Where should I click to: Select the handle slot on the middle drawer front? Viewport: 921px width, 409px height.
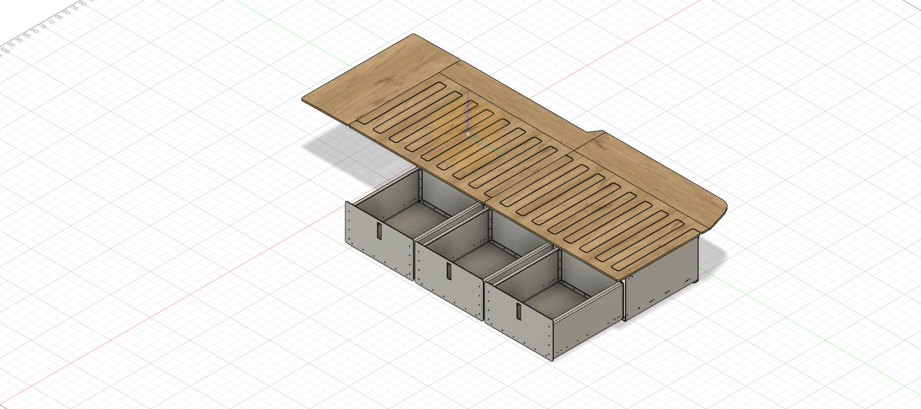coord(449,271)
